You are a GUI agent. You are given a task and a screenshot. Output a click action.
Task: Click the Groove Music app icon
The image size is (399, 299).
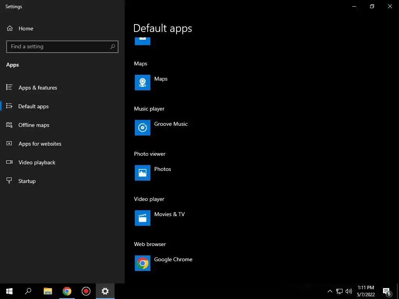(x=143, y=128)
